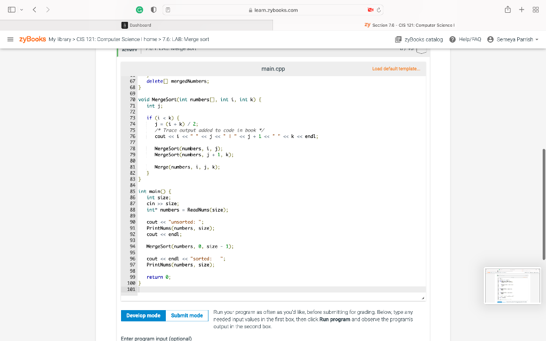Open a new browser tab with the plus icon

click(521, 9)
